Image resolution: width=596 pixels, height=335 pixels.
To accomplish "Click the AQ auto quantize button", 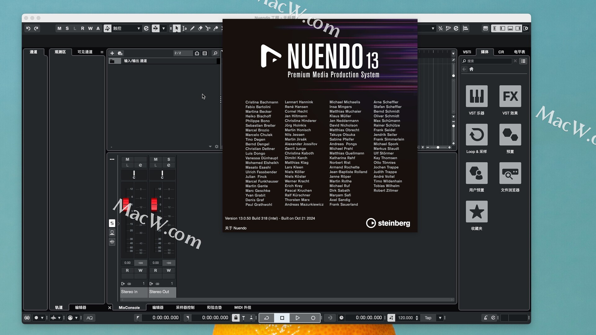I will (x=90, y=318).
